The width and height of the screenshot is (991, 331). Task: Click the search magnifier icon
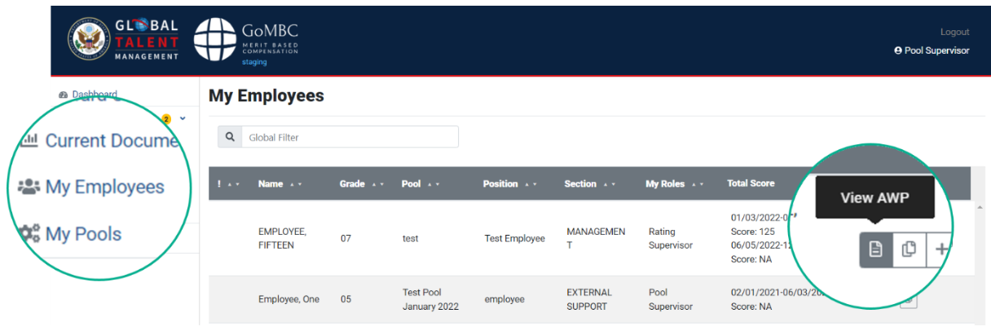pos(230,137)
